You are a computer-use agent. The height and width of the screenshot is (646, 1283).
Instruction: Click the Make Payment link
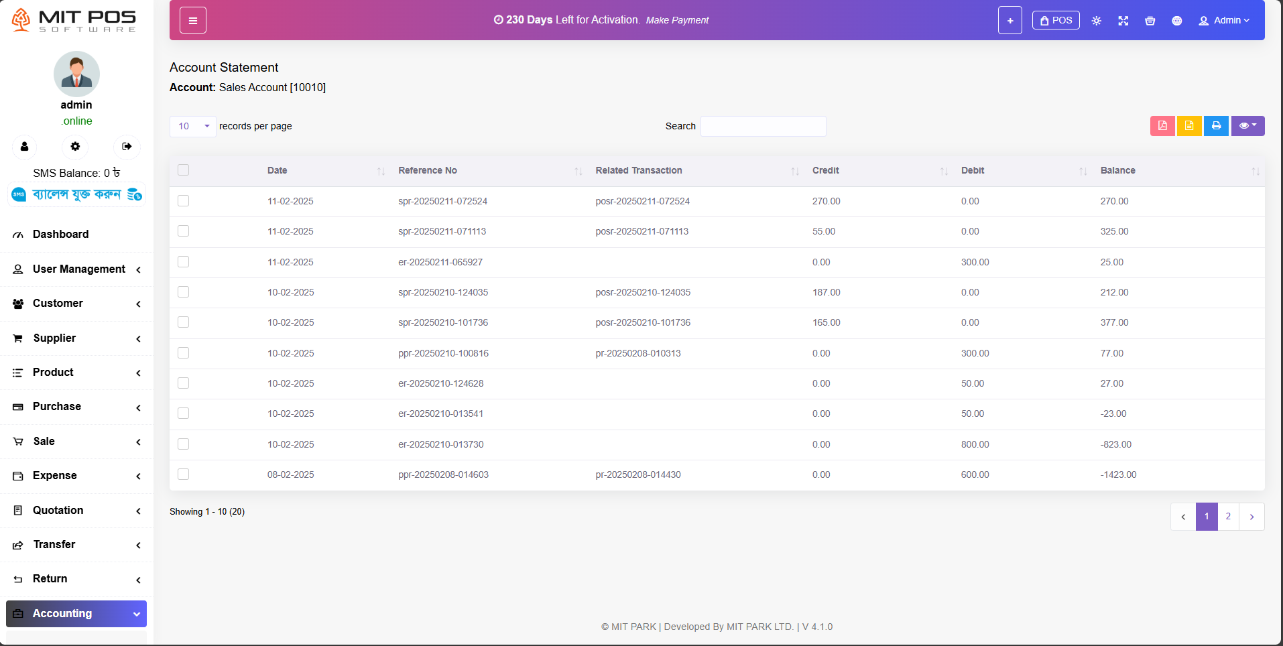[677, 21]
